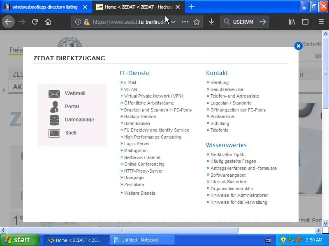Open Lageplan / Standorte link
This screenshot has height=246, width=329.
pos(231,103)
